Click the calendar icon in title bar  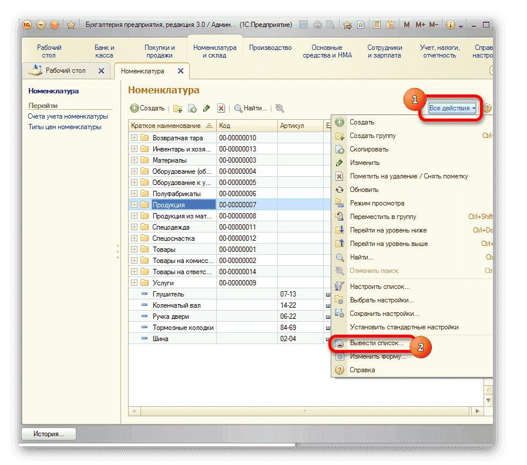391,25
